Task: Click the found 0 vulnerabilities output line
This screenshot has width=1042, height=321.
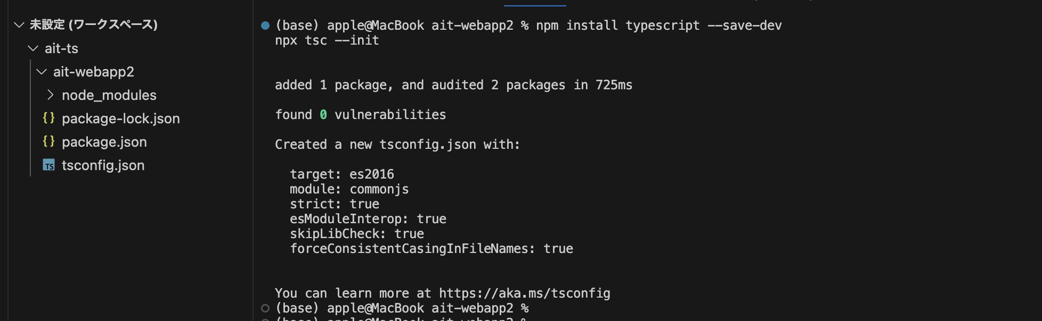Action: [360, 114]
